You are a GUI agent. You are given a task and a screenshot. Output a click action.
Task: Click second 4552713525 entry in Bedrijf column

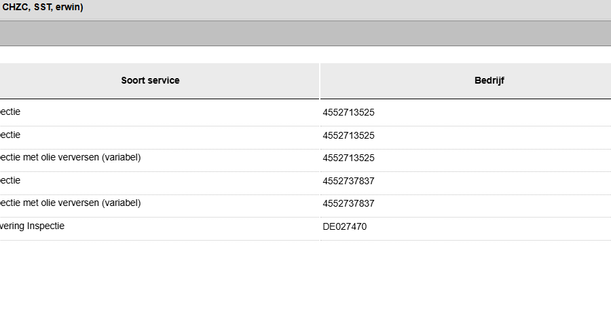click(348, 135)
